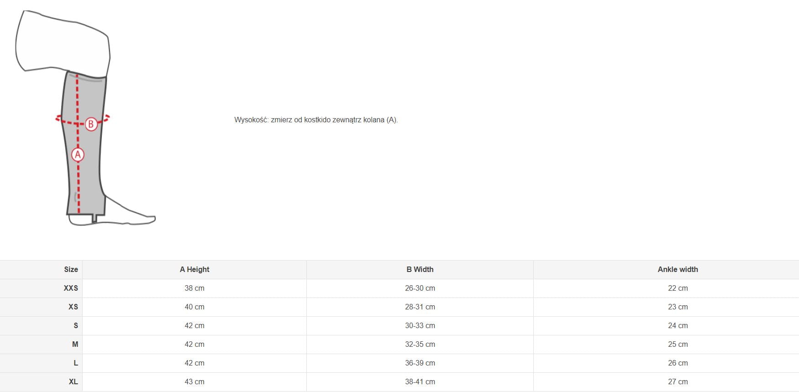Click the 43 cm height cell for XL
Viewport: 799px width, 392px height.
(x=194, y=382)
